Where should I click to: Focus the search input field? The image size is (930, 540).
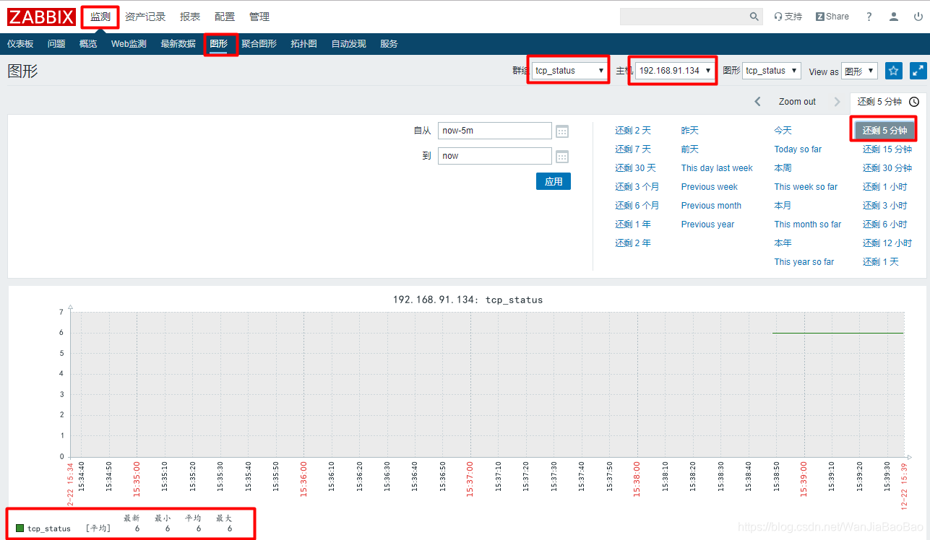click(684, 17)
